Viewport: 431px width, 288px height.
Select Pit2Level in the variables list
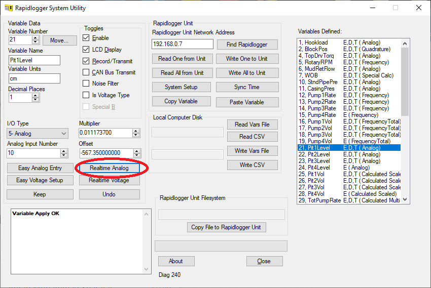314,154
